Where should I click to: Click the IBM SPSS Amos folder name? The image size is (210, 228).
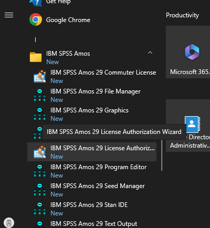[68, 54]
